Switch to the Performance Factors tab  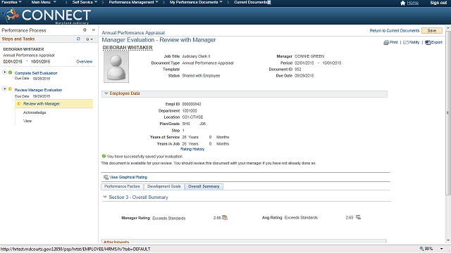122,186
